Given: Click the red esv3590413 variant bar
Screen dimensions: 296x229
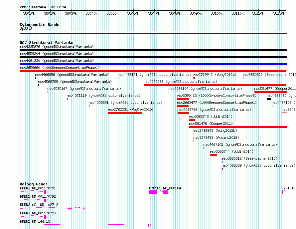Looking at the screenshot, I should point(183,99).
